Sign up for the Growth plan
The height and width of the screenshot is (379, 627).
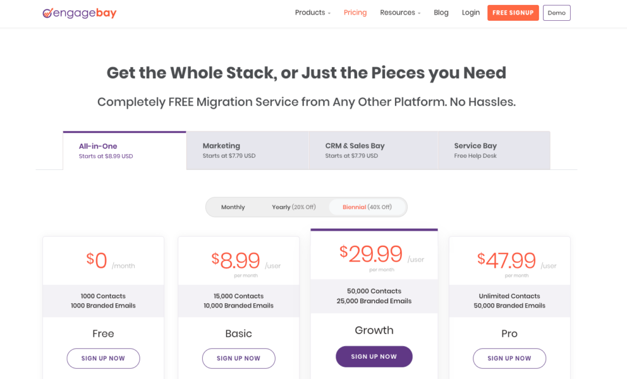pyautogui.click(x=374, y=356)
